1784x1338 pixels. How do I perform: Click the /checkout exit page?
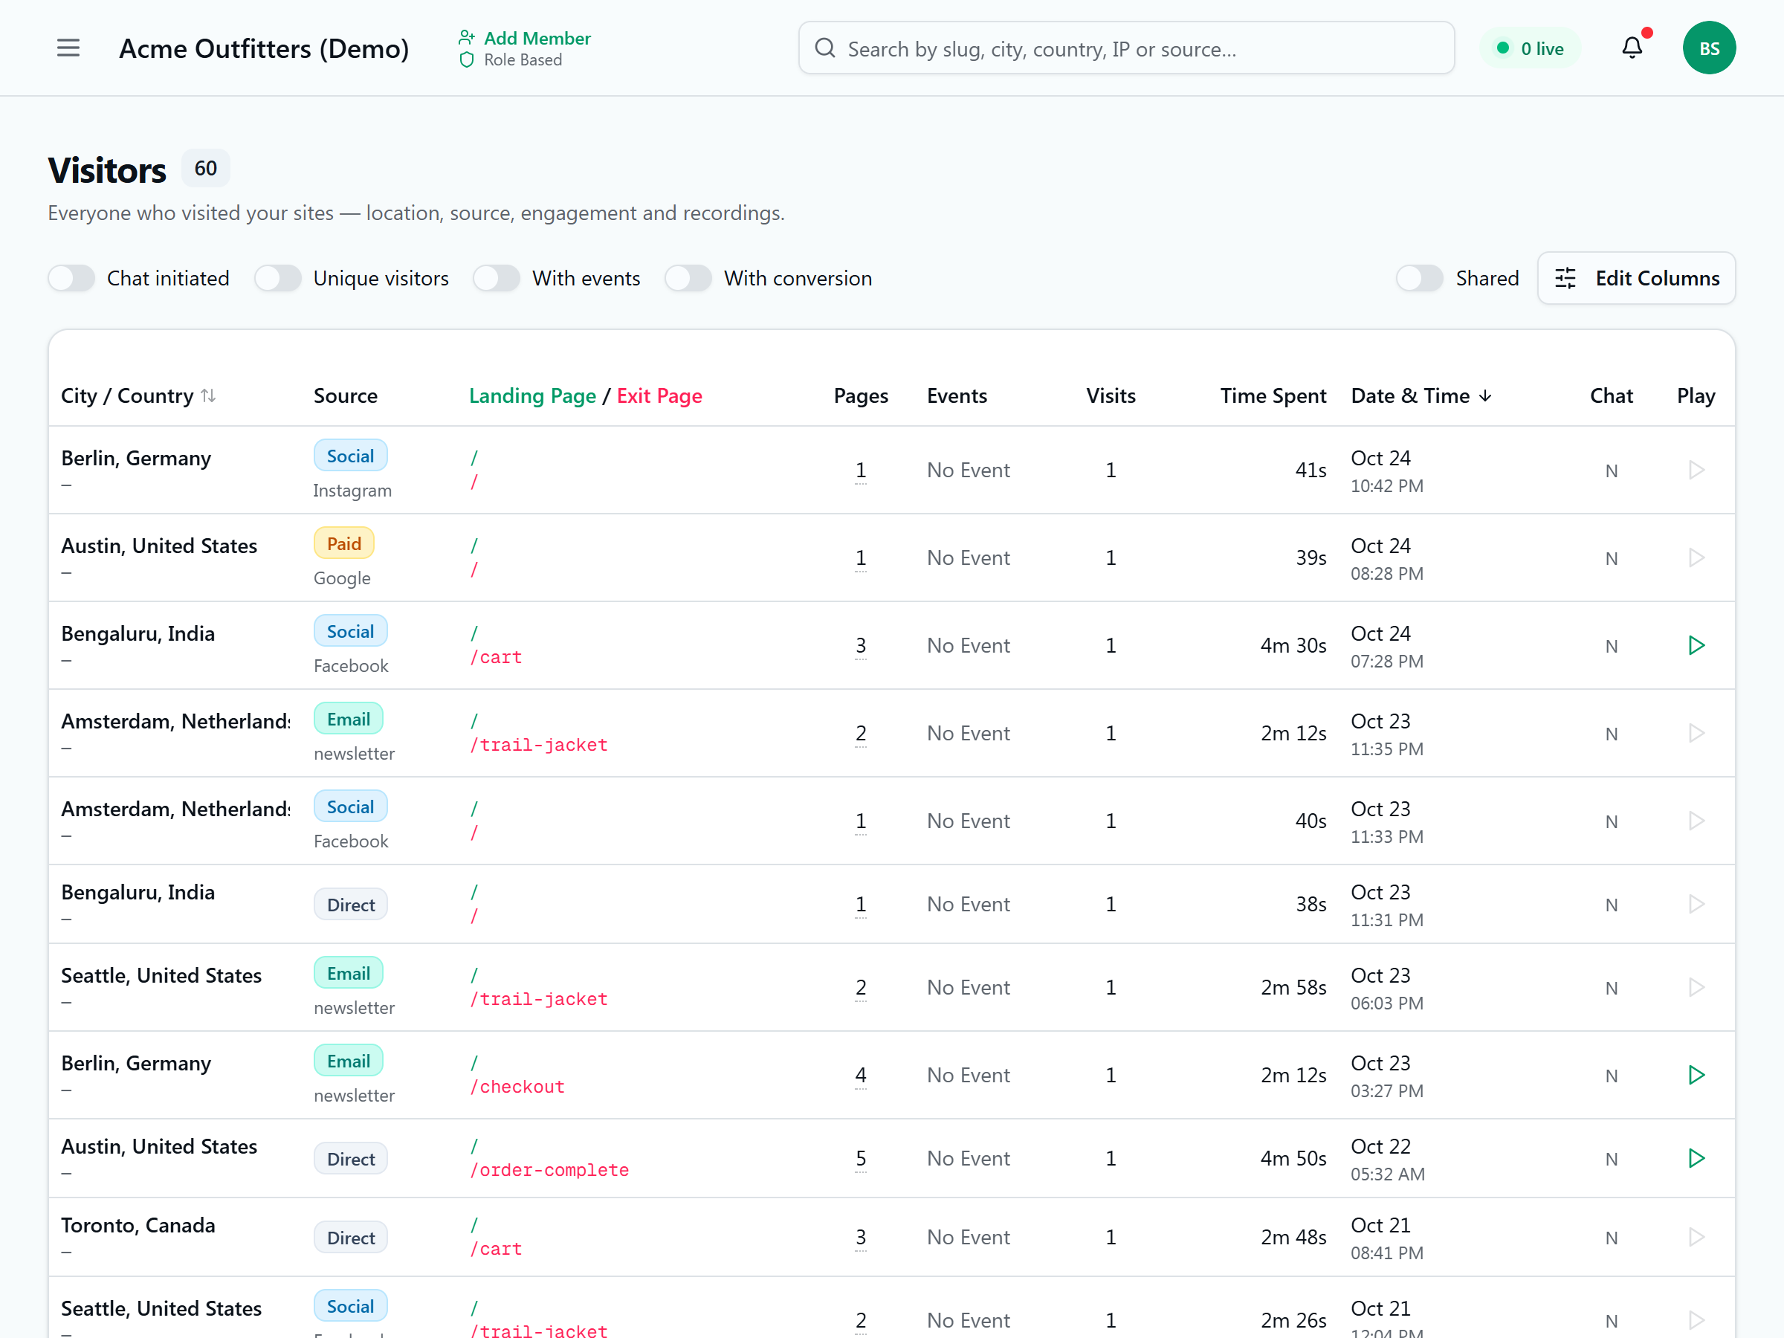(518, 1087)
